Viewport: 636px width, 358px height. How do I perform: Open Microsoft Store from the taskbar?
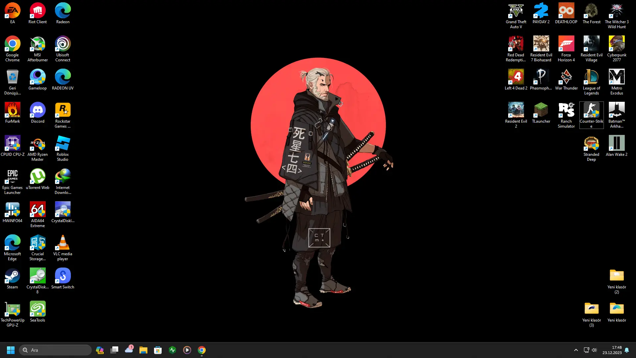[158, 350]
